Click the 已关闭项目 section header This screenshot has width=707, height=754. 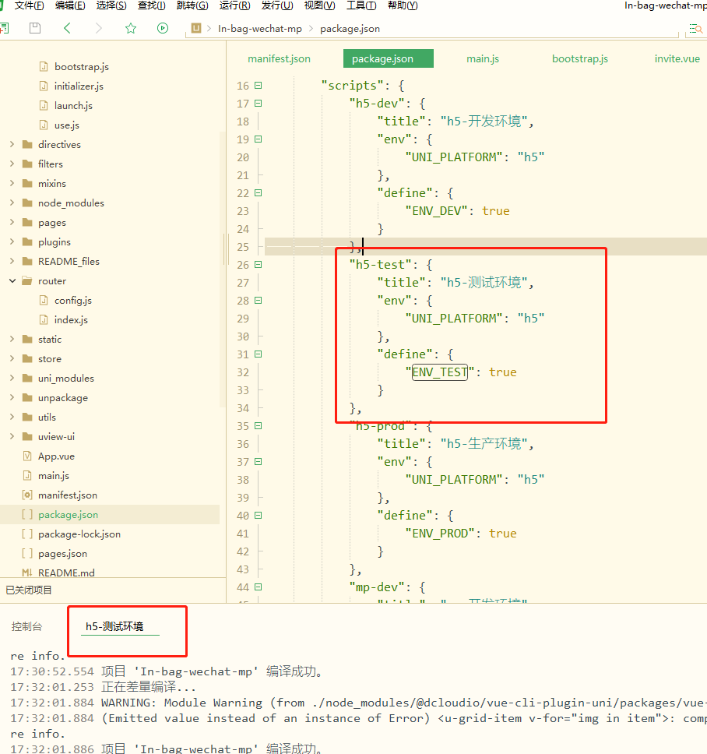(29, 590)
